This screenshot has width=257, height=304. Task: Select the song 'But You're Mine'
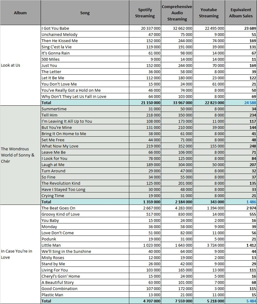(57, 128)
